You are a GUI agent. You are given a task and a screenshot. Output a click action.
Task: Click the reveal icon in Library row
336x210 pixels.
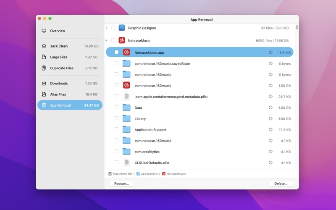point(270,119)
